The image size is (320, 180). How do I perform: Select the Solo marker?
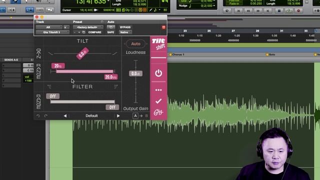click(270, 54)
